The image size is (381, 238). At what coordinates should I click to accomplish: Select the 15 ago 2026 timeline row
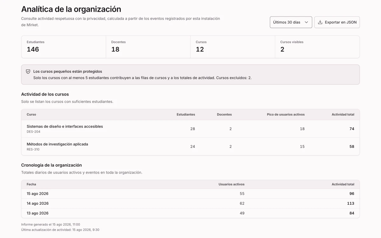tap(190, 194)
